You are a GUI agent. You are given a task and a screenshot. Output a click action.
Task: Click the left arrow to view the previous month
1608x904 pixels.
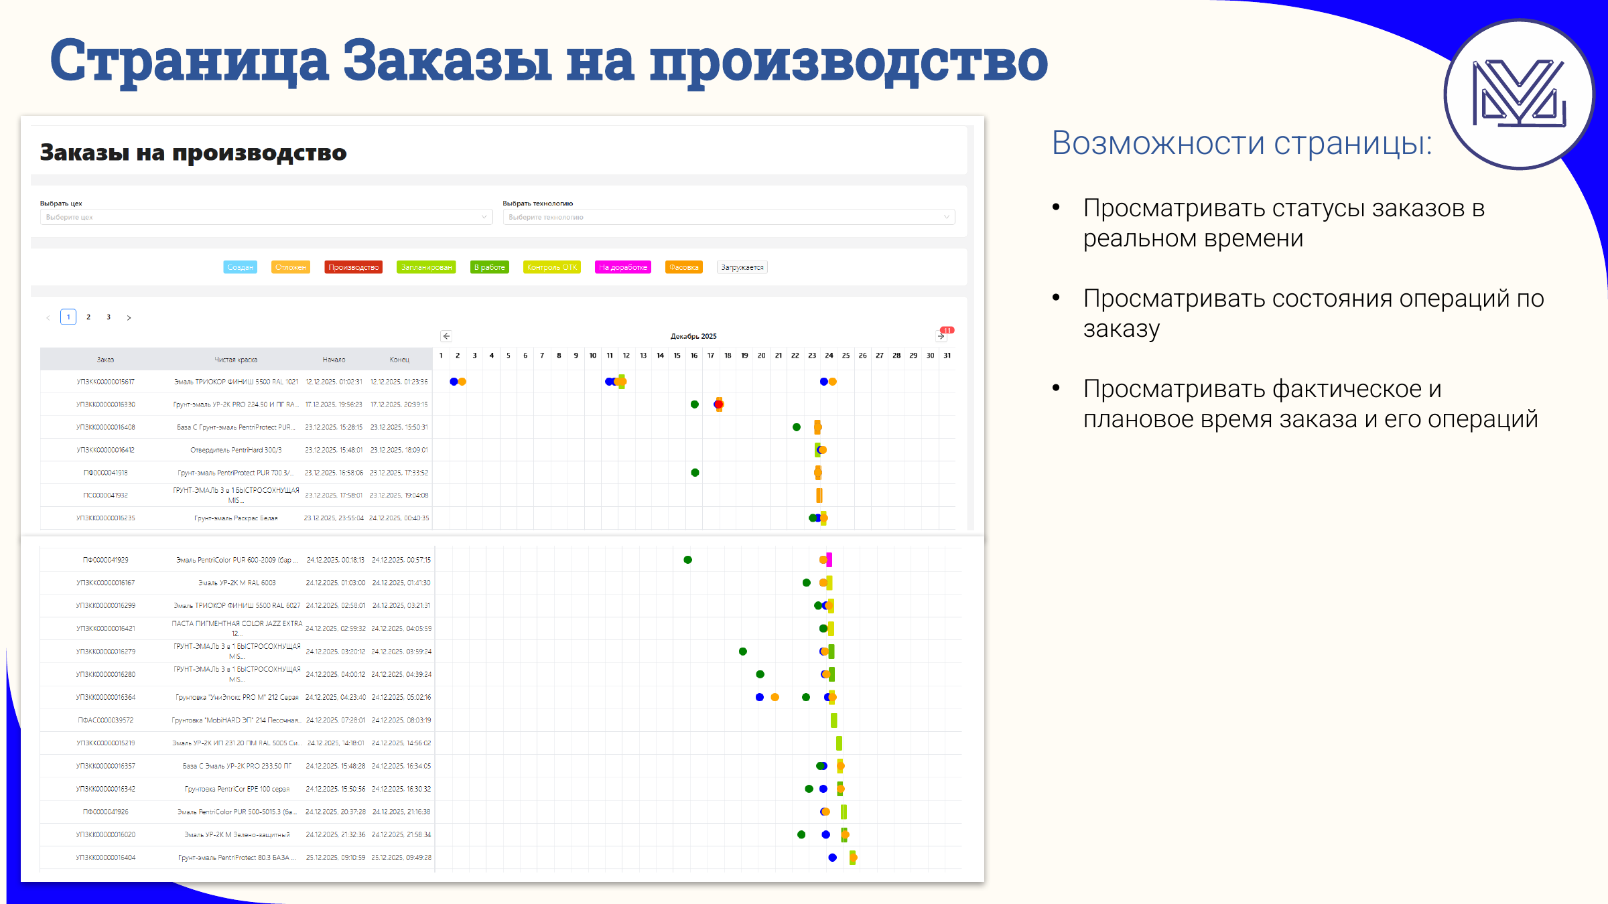446,335
